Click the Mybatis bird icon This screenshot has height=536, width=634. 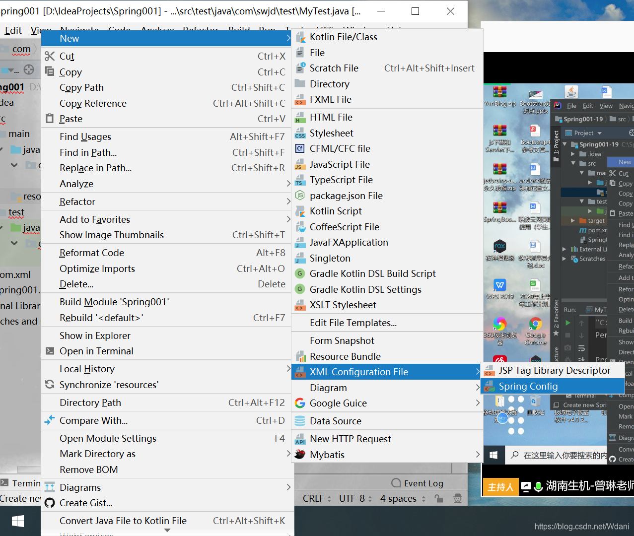tap(300, 454)
